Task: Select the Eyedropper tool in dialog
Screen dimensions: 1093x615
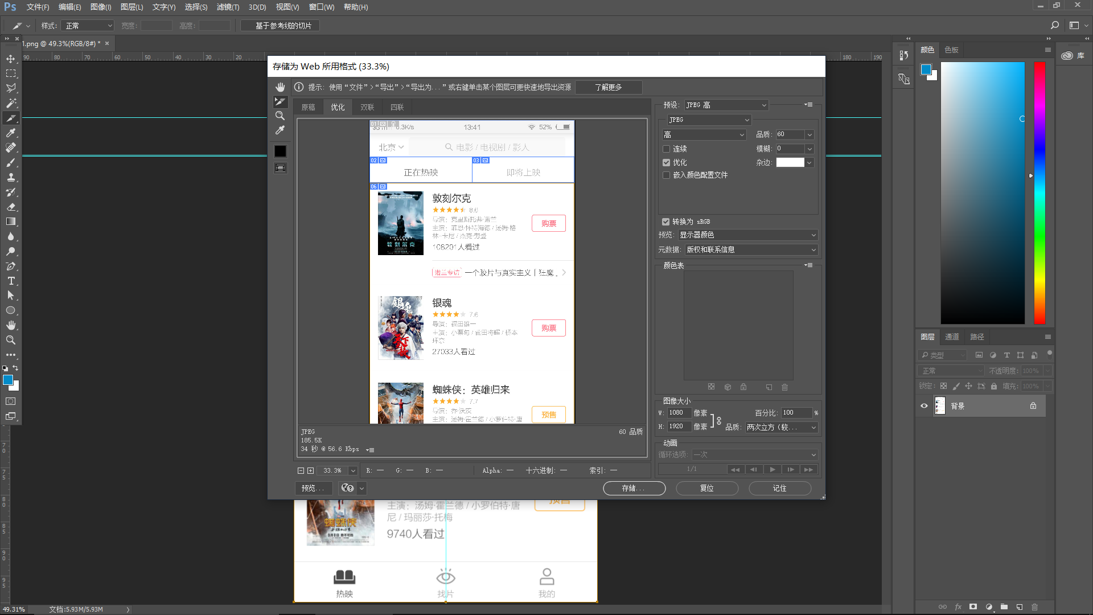Action: pos(280,130)
